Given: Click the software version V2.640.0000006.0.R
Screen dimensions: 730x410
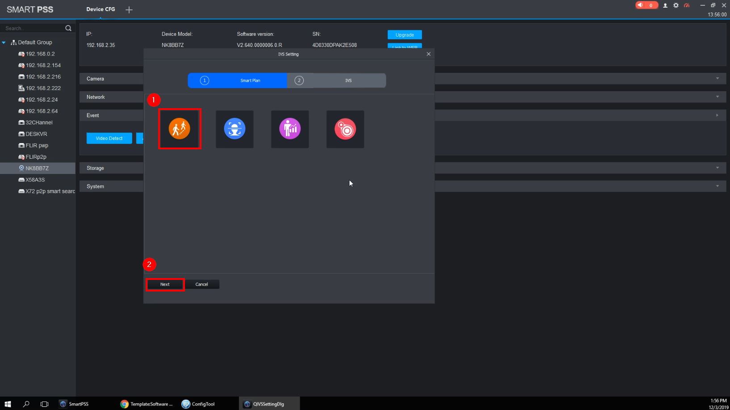Looking at the screenshot, I should pos(260,45).
